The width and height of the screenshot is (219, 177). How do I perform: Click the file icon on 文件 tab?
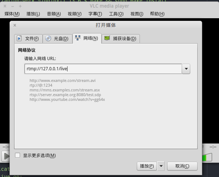[x=19, y=38]
